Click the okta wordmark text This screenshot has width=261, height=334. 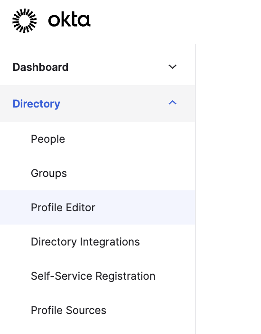pos(69,20)
